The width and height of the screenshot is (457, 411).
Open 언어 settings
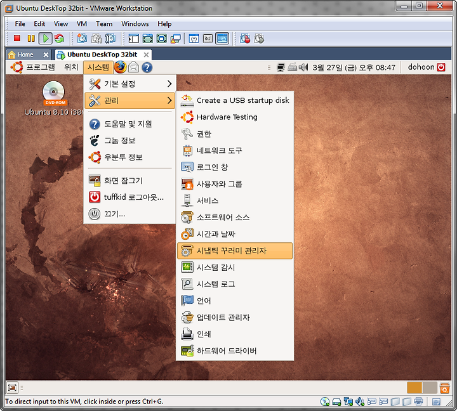coord(235,301)
